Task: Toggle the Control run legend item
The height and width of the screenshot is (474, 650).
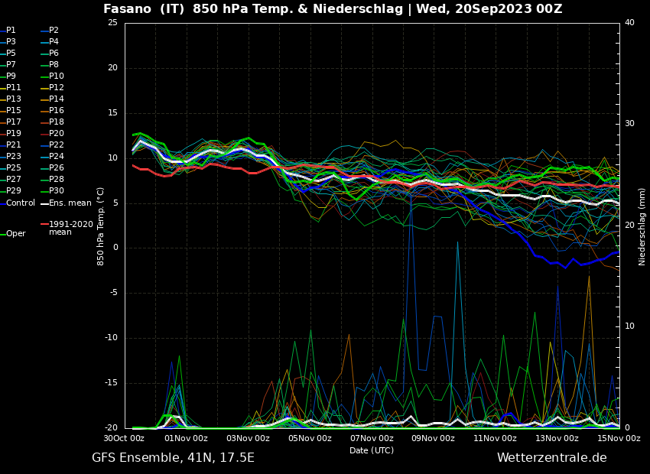Action: tap(21, 203)
